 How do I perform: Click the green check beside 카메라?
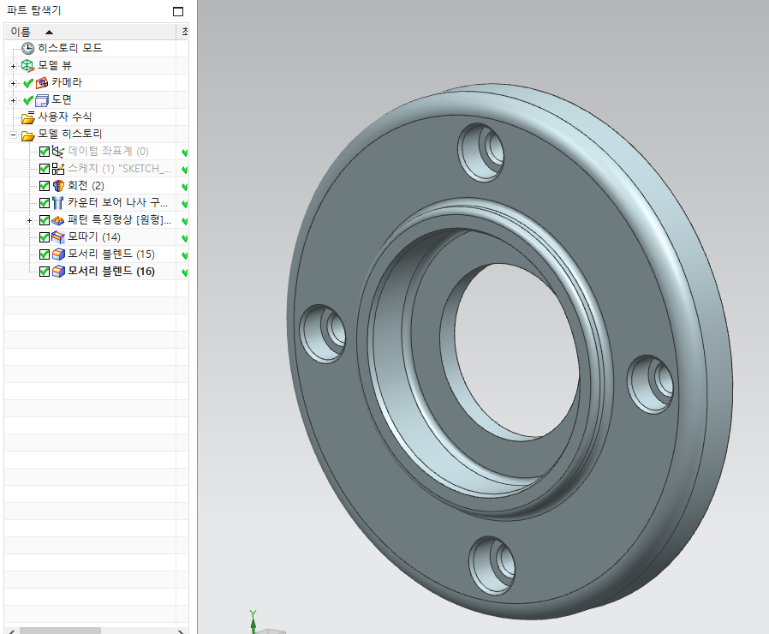pyautogui.click(x=28, y=83)
